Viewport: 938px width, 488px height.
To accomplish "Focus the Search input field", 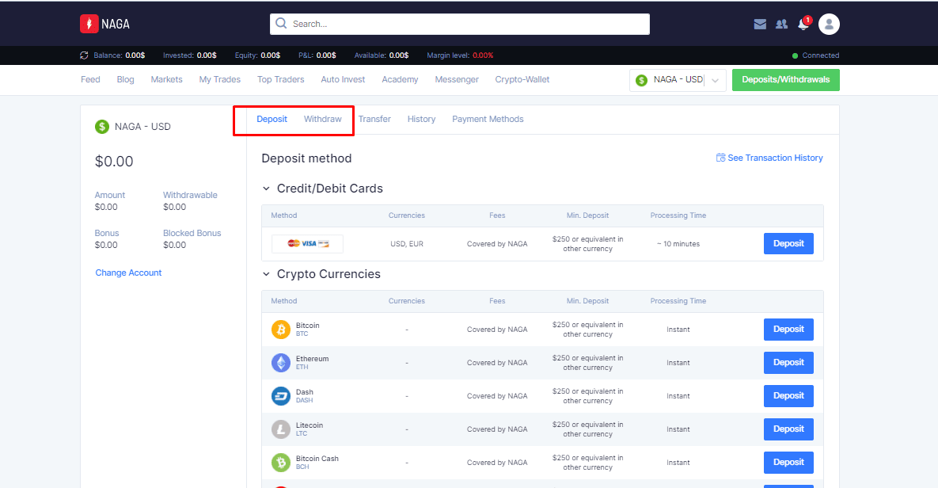I will pyautogui.click(x=459, y=24).
